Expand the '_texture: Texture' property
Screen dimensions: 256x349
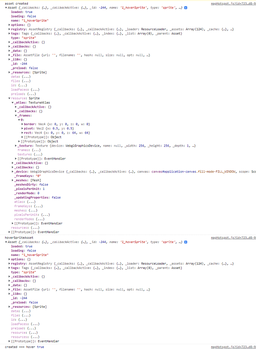(x=16, y=146)
